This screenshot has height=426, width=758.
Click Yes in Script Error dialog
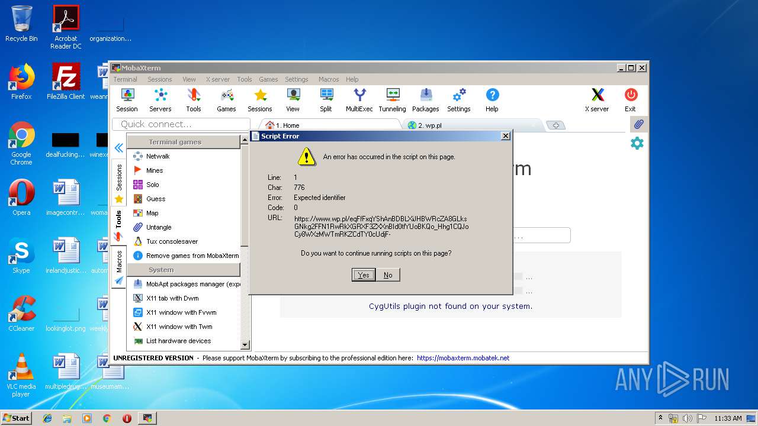pyautogui.click(x=364, y=275)
